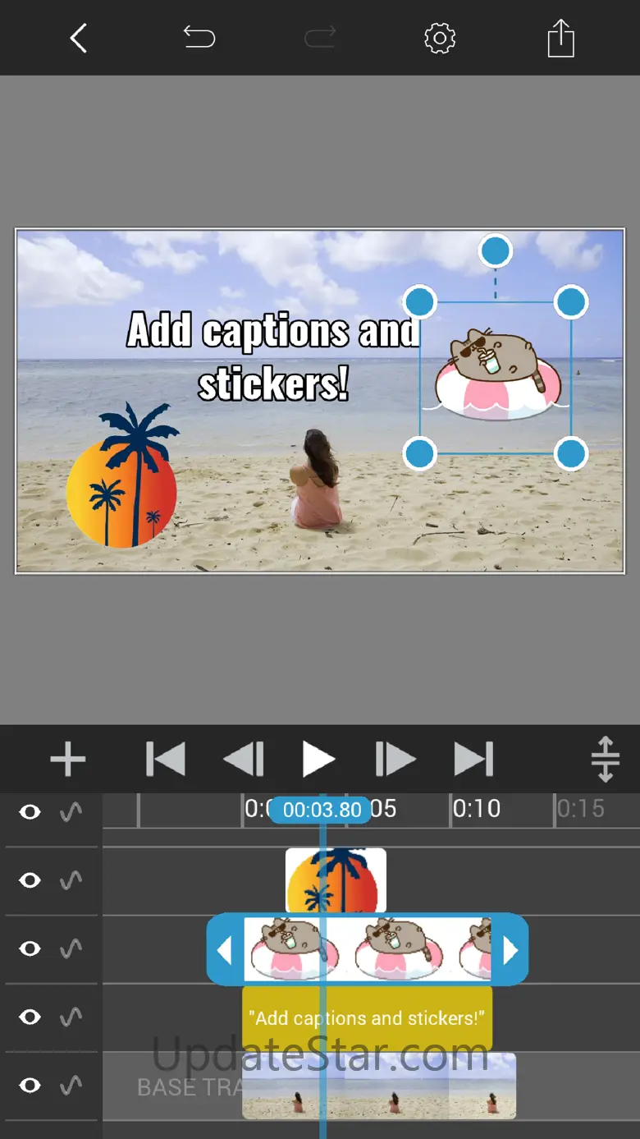640x1139 pixels.
Task: Hide the cat sticker track
Action: pyautogui.click(x=30, y=948)
